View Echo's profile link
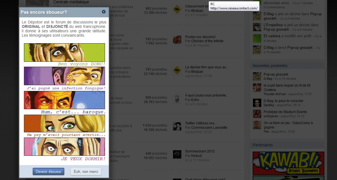The width and height of the screenshot is (337, 180). (195, 100)
